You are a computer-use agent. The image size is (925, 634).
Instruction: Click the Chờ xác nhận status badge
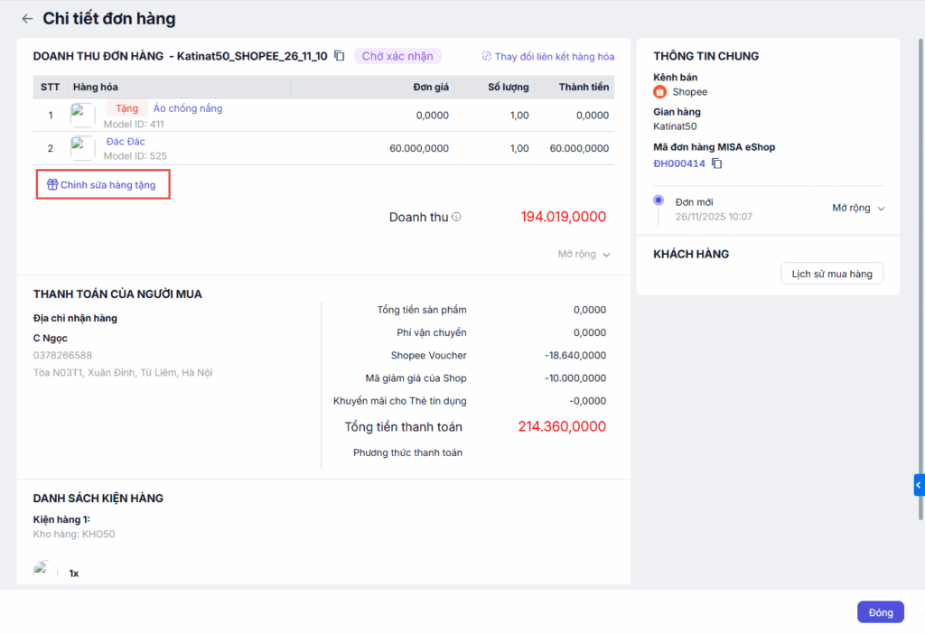point(397,56)
